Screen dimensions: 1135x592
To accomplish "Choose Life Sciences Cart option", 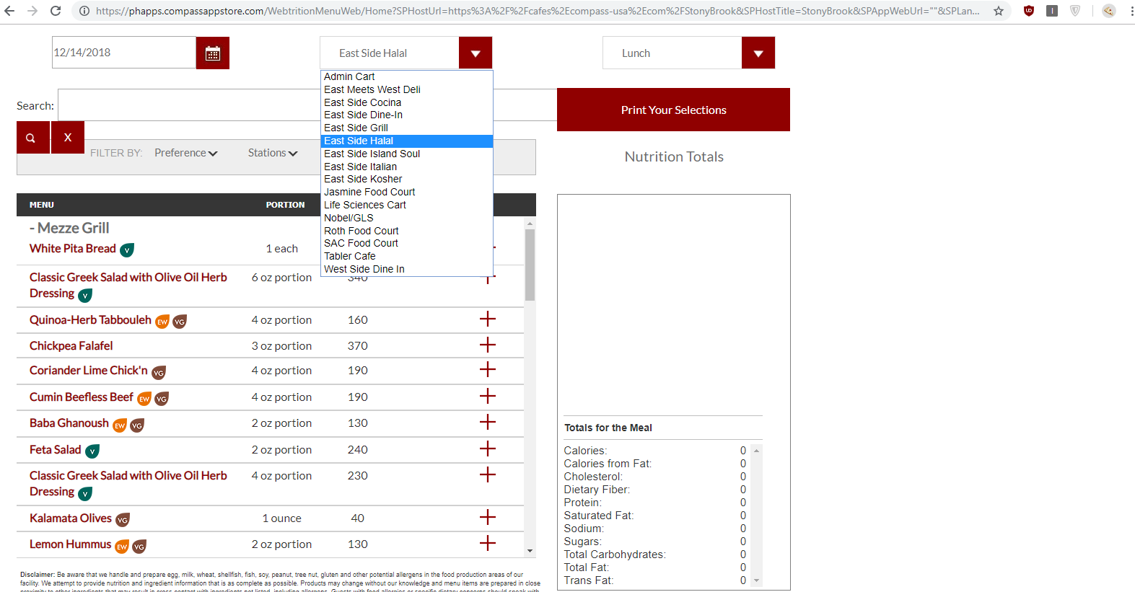I will point(407,205).
